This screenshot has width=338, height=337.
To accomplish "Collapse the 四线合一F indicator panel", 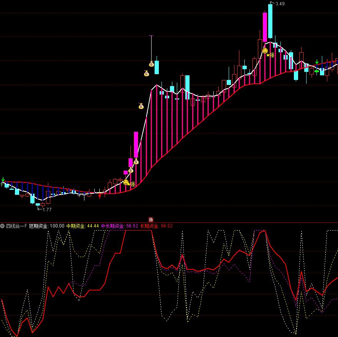I will pyautogui.click(x=3, y=226).
